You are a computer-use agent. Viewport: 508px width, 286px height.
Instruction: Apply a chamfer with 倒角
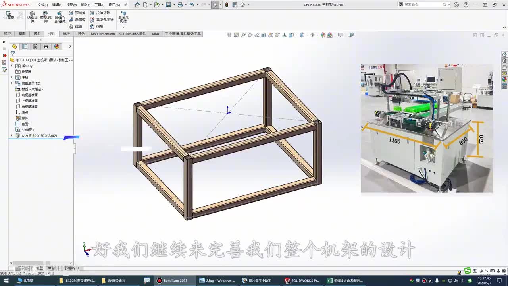tap(96, 27)
